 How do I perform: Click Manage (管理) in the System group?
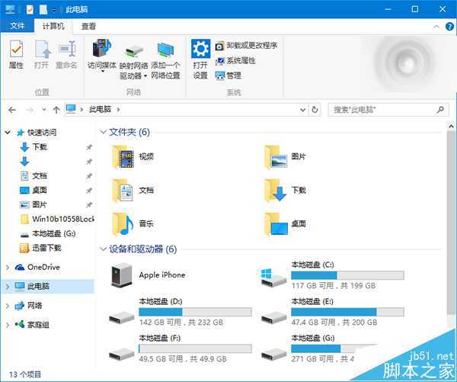(x=228, y=75)
